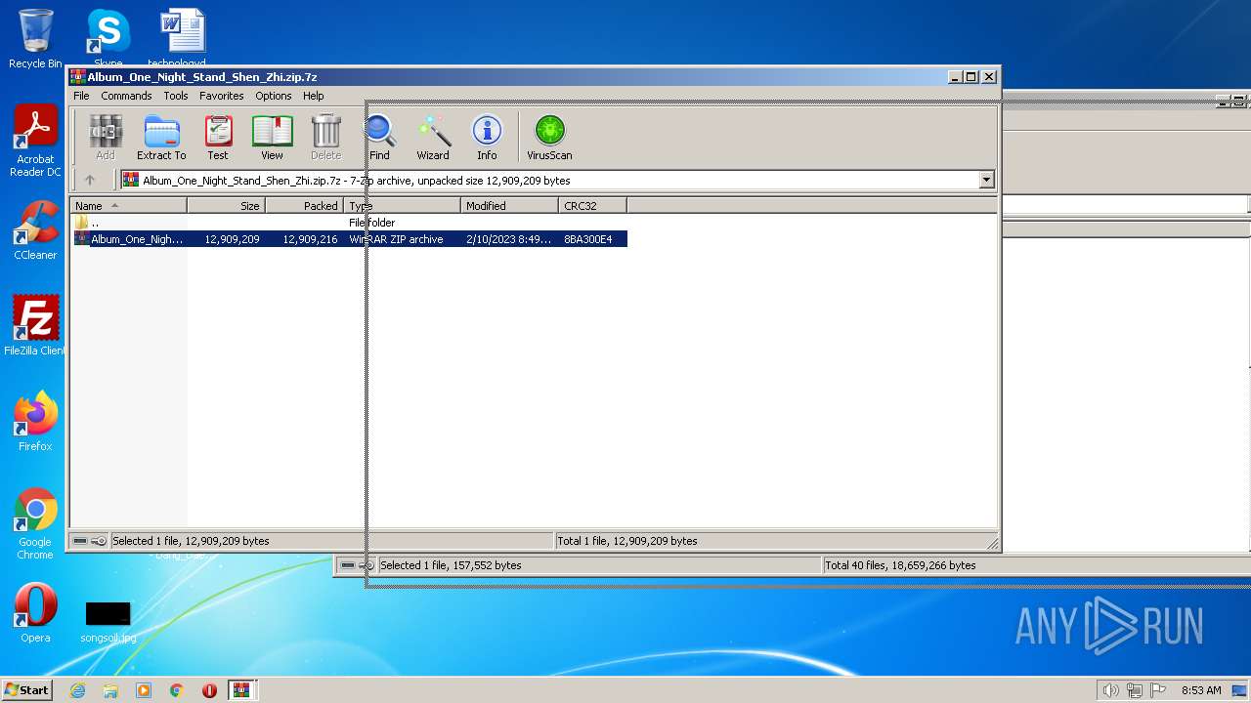The width and height of the screenshot is (1251, 703).
Task: Launch CCleaner from desktop
Action: click(35, 230)
